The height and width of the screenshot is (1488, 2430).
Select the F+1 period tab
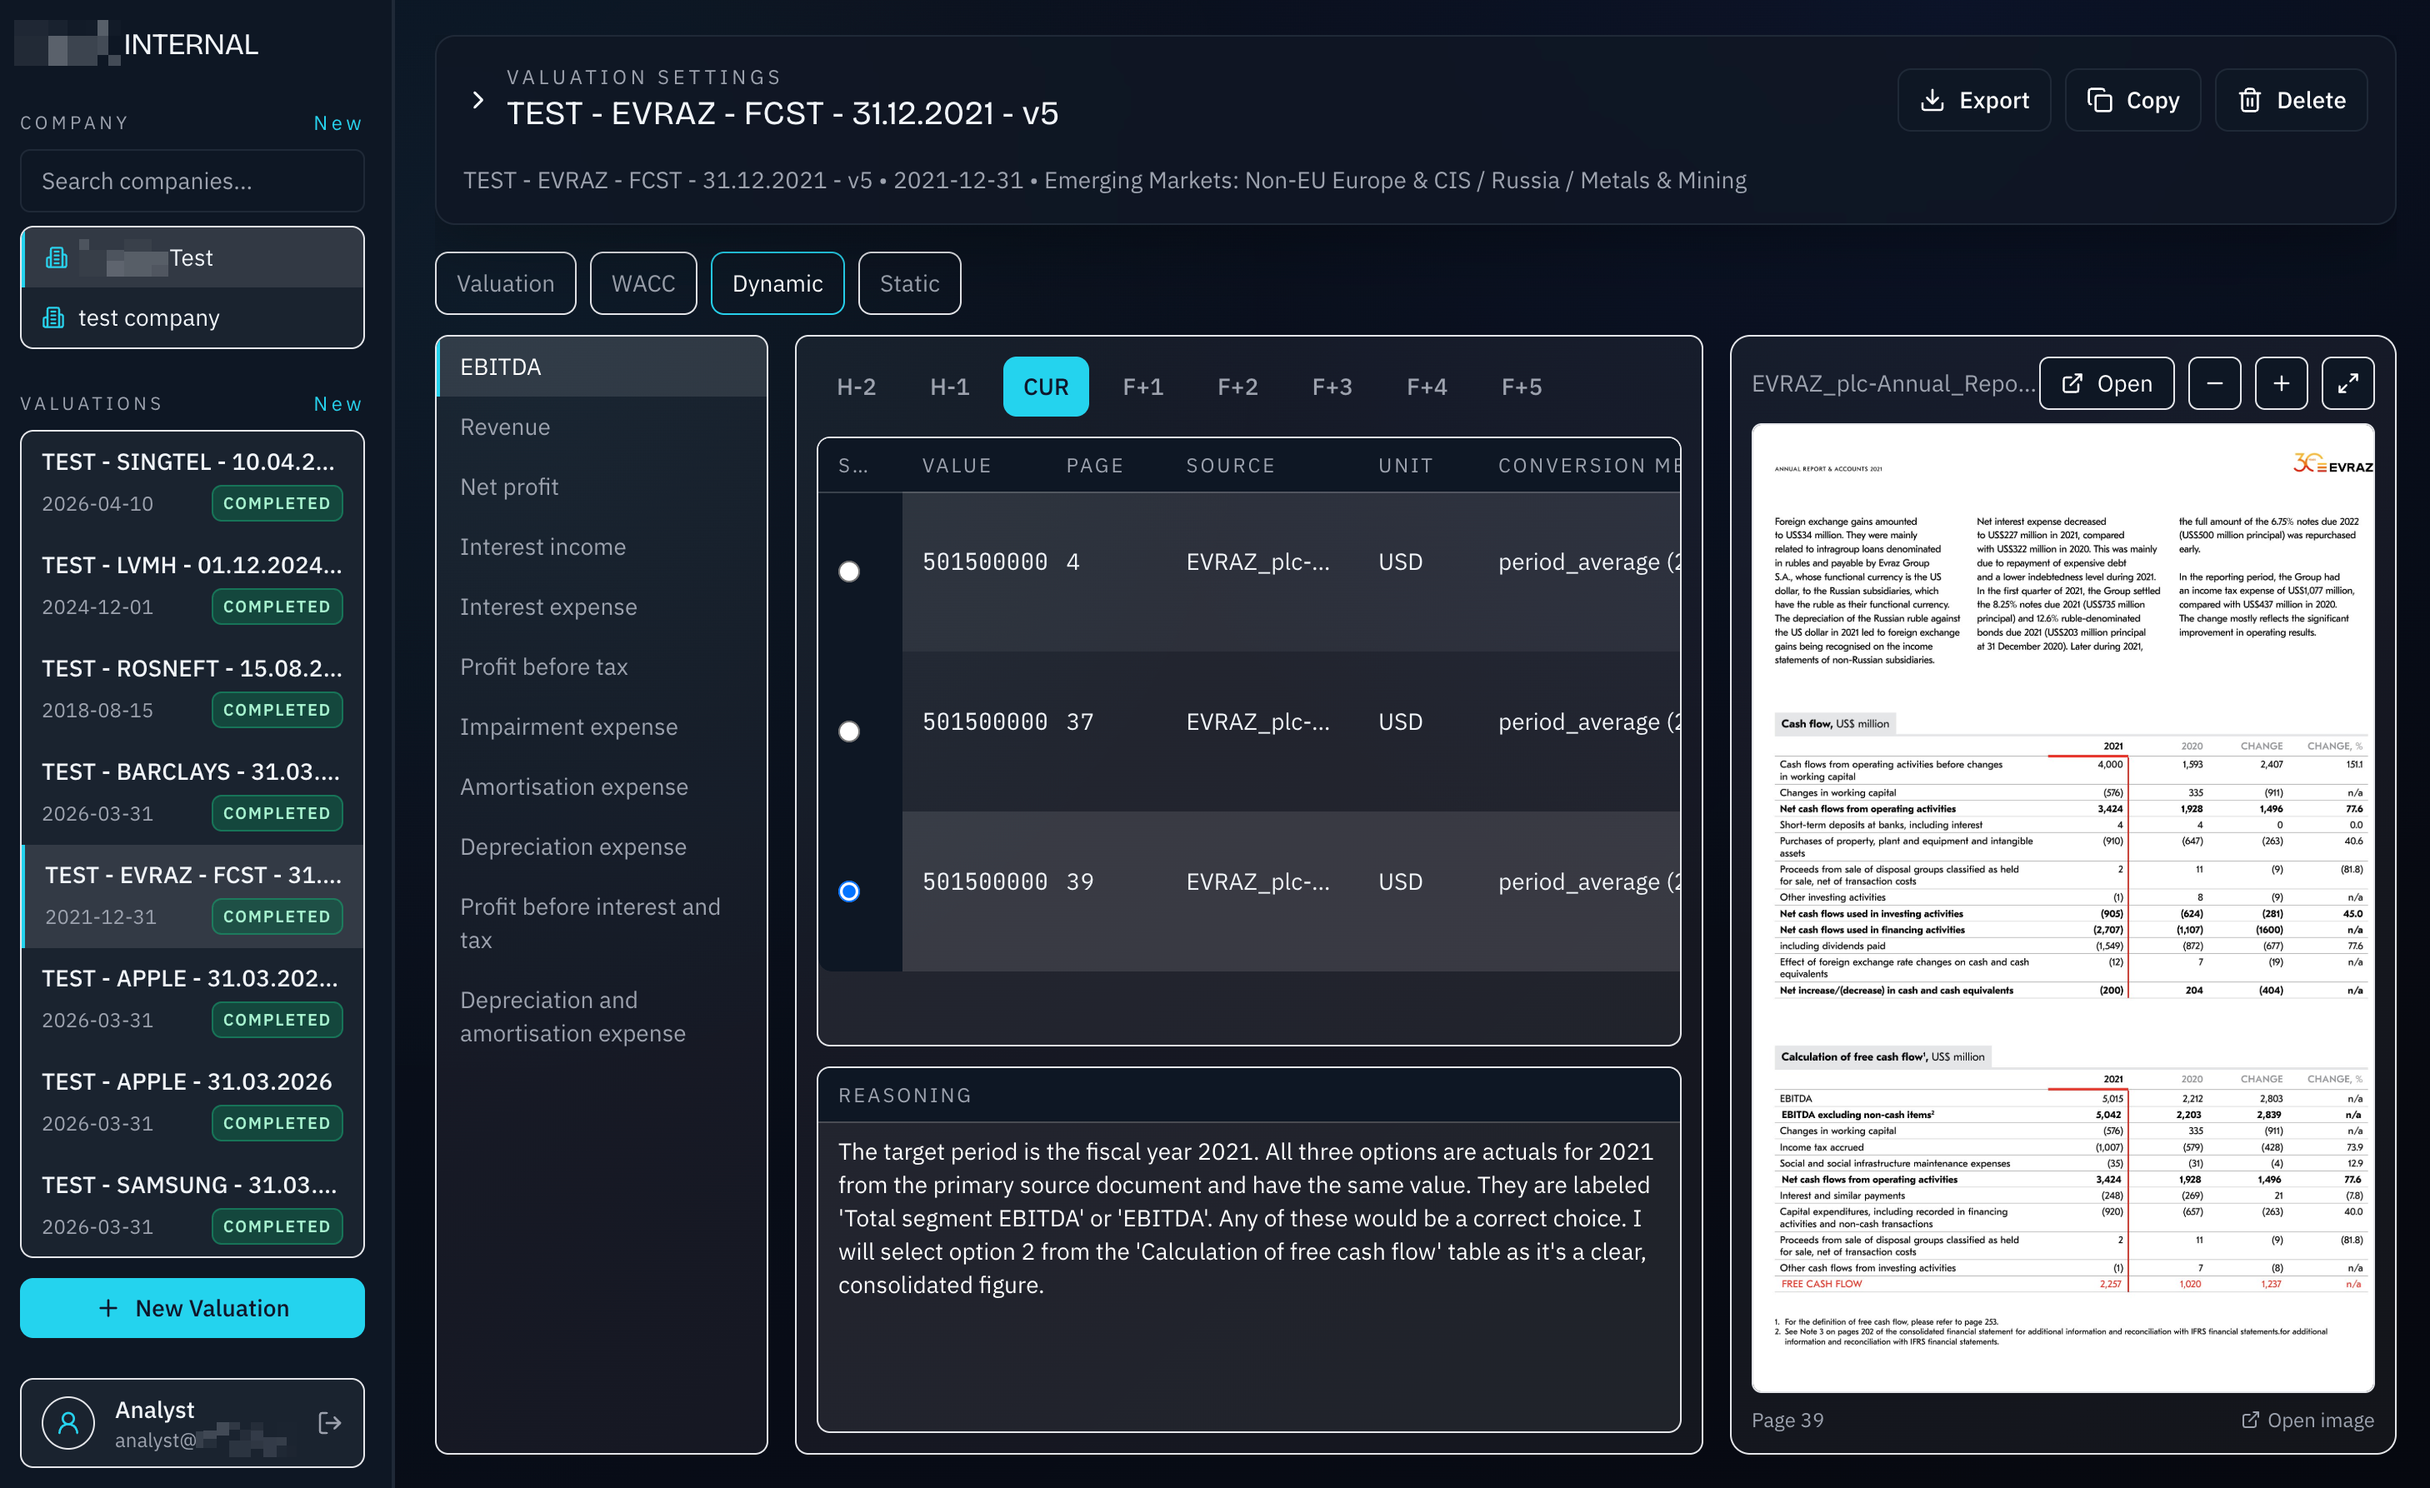1142,387
